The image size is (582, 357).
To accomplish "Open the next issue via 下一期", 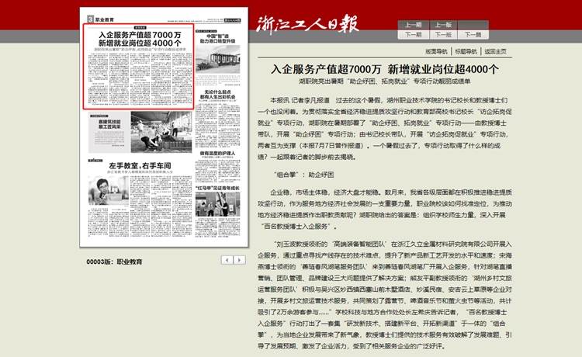I will coord(413,34).
